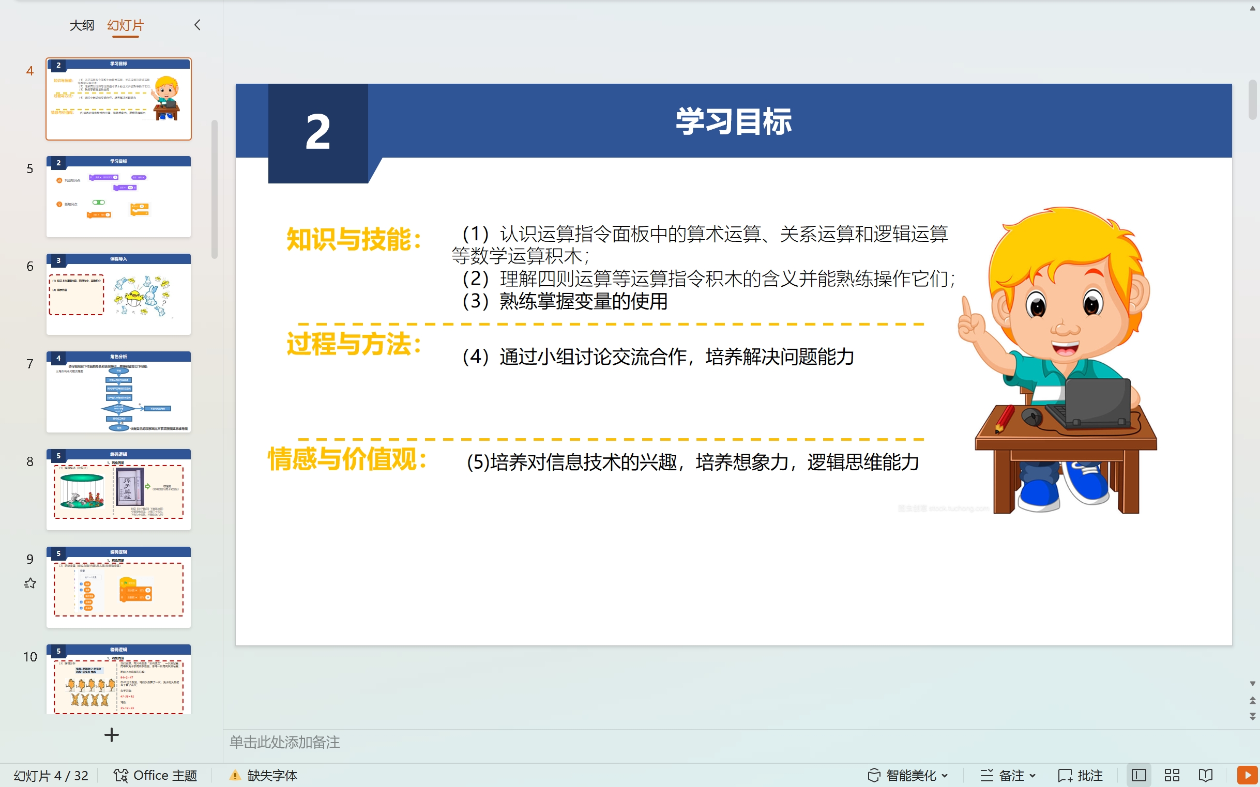1260x787 pixels.
Task: Switch to the 大纲 outline tab
Action: coord(82,25)
